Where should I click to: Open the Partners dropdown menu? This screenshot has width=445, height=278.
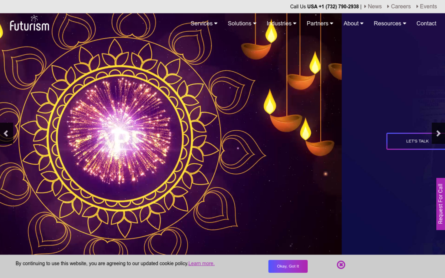320,23
